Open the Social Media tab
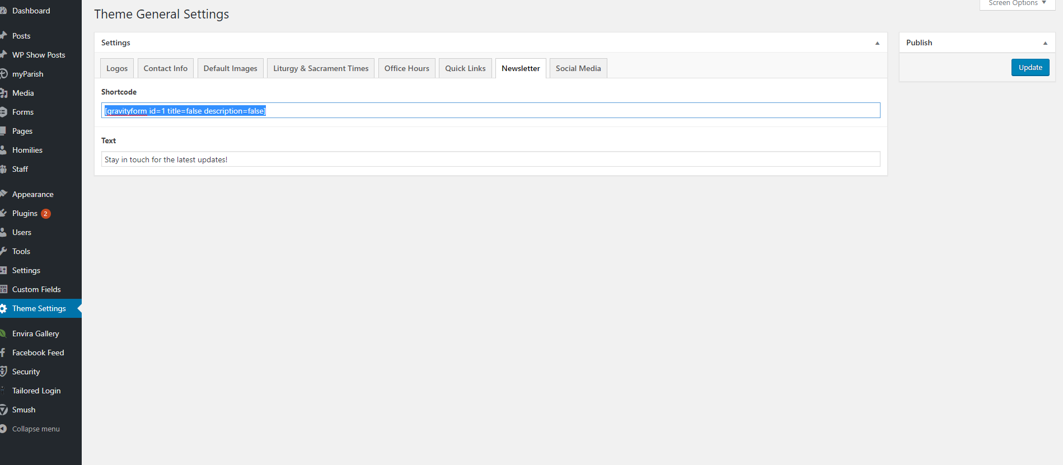The height and width of the screenshot is (465, 1063). [x=578, y=68]
